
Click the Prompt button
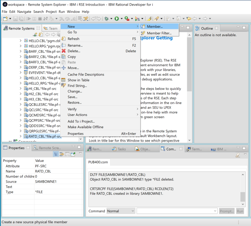227,211
